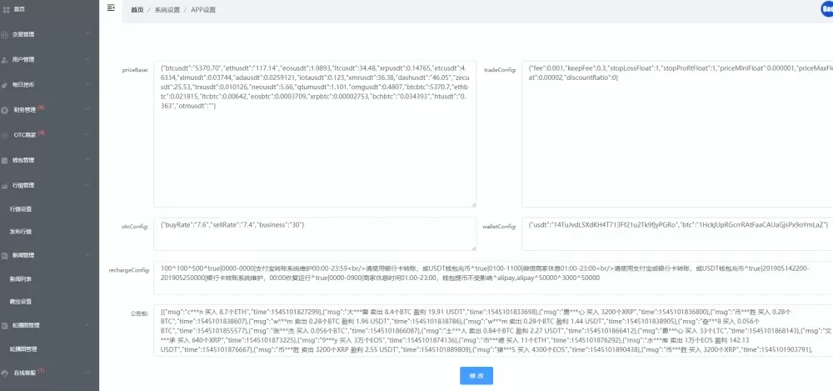Expand the 用户管理 submenu chevron
The width and height of the screenshot is (833, 391).
point(87,59)
